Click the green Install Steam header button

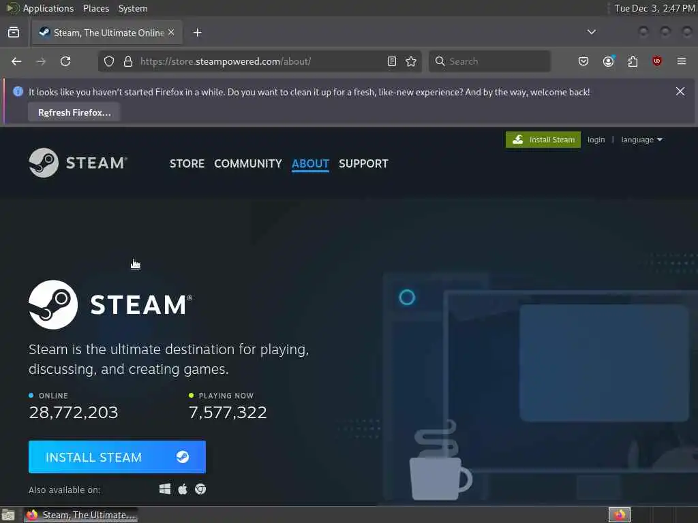tap(543, 140)
